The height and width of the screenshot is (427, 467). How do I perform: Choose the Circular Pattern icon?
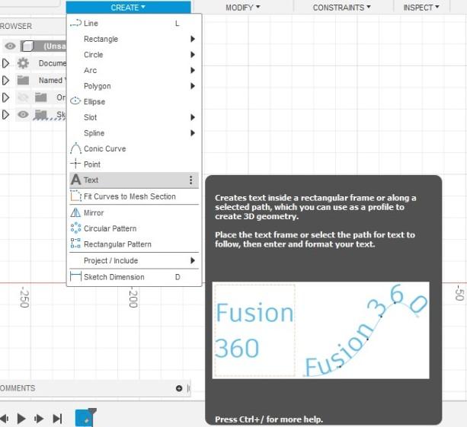(75, 228)
